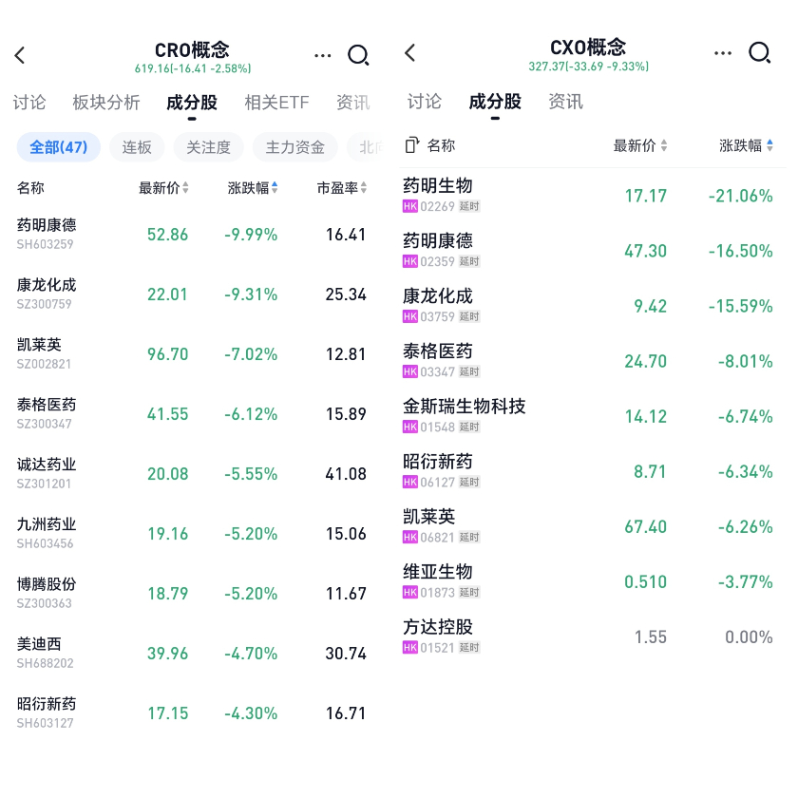Open more options on CXO概念 page
Image resolution: width=798 pixels, height=798 pixels.
coord(723,52)
